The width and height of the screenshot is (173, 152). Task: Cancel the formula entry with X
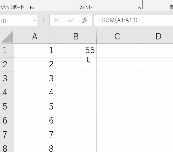click(x=57, y=20)
